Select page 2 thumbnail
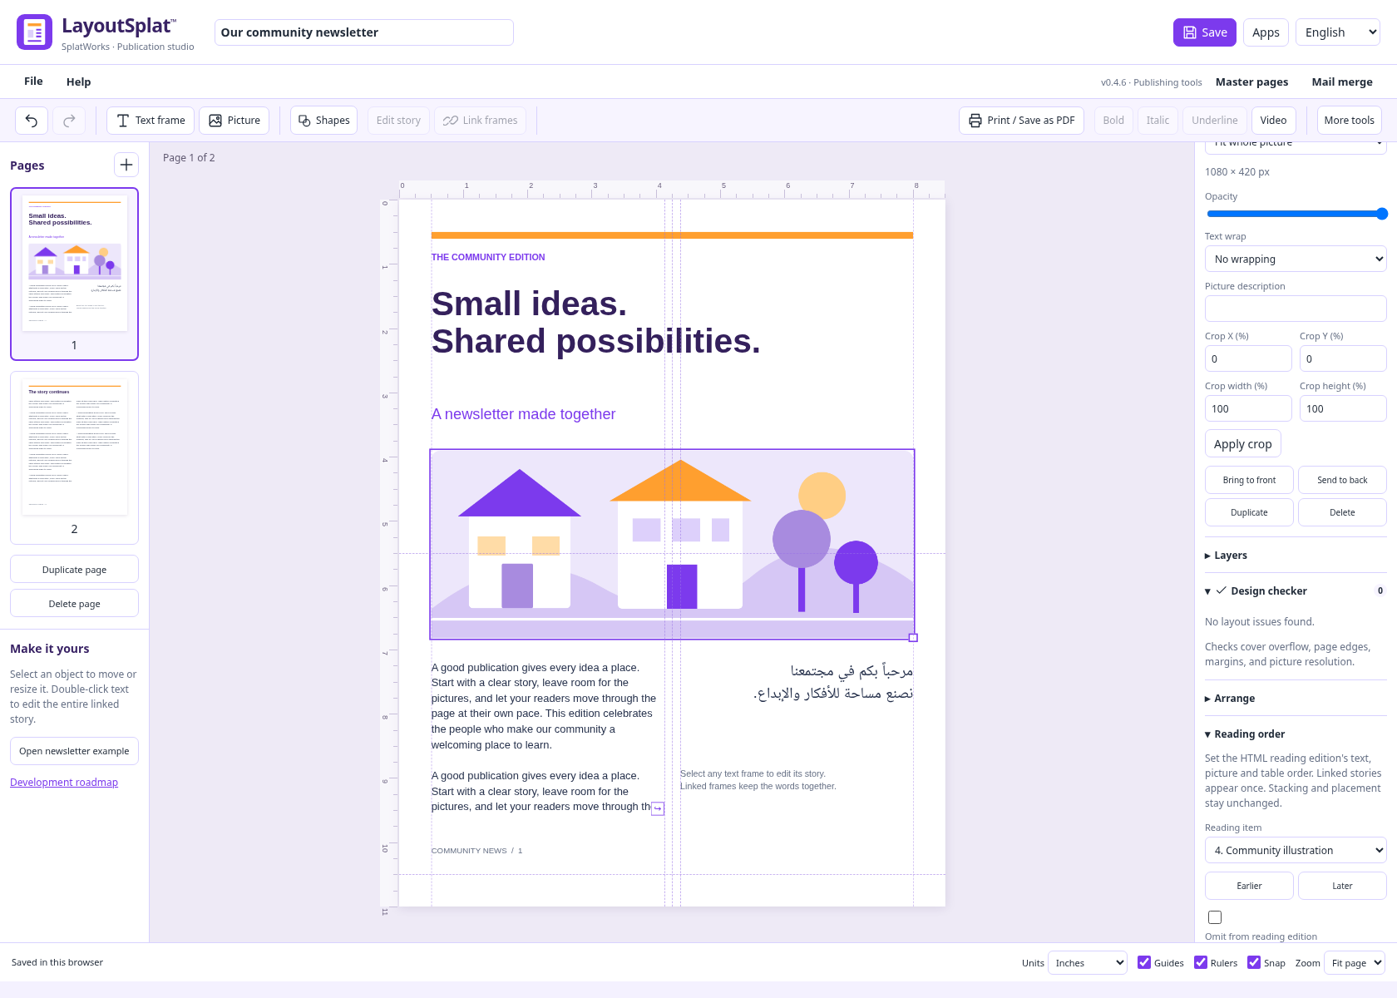Image resolution: width=1397 pixels, height=998 pixels. 74,457
